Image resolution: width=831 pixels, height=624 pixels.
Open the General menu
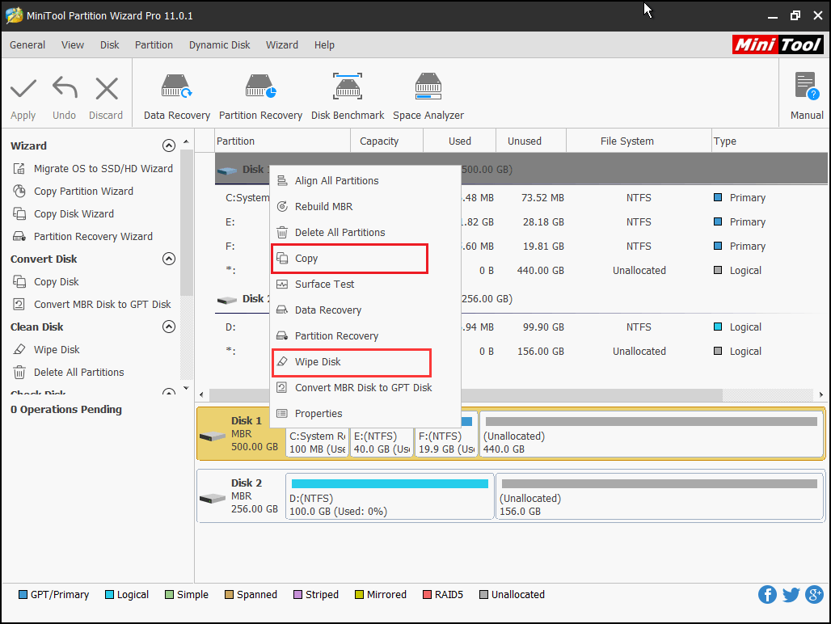27,45
